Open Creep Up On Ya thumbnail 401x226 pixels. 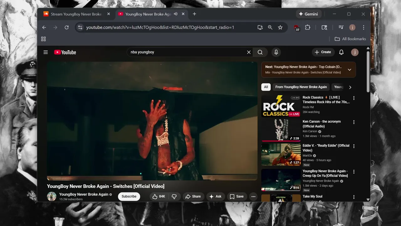click(x=281, y=180)
